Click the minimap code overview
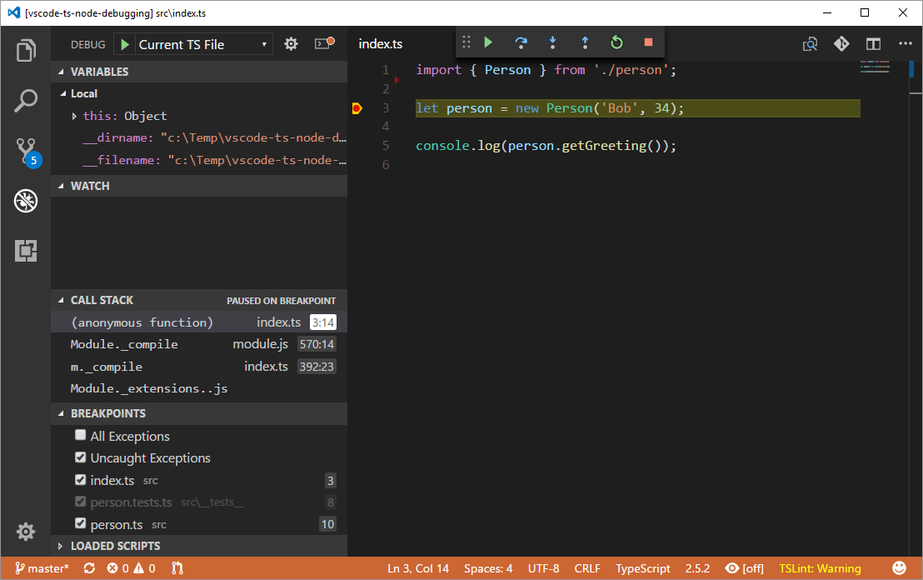This screenshot has width=923, height=580. (x=874, y=67)
